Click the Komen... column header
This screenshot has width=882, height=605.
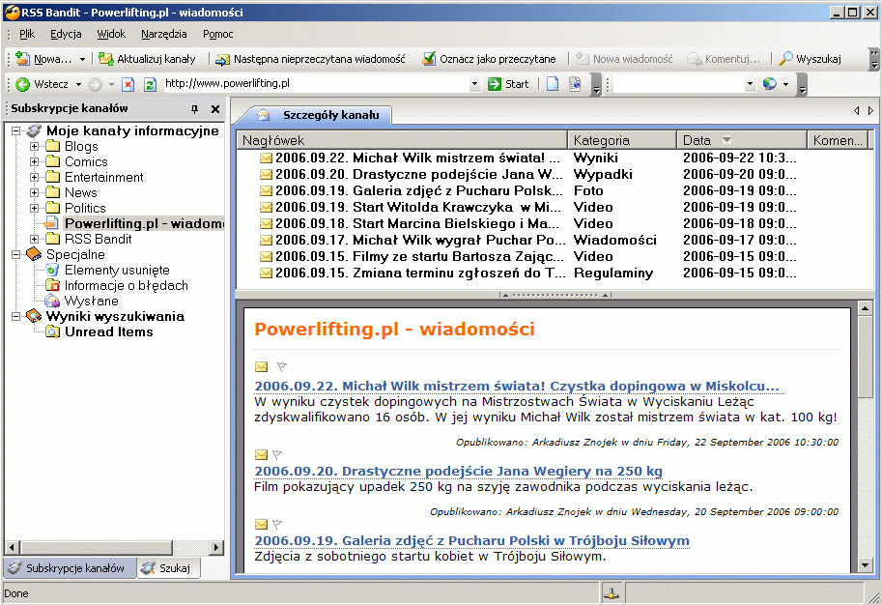(x=838, y=140)
